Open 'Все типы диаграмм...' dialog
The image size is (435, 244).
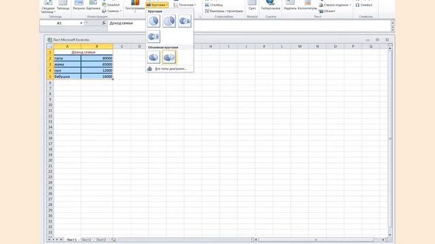click(x=170, y=68)
